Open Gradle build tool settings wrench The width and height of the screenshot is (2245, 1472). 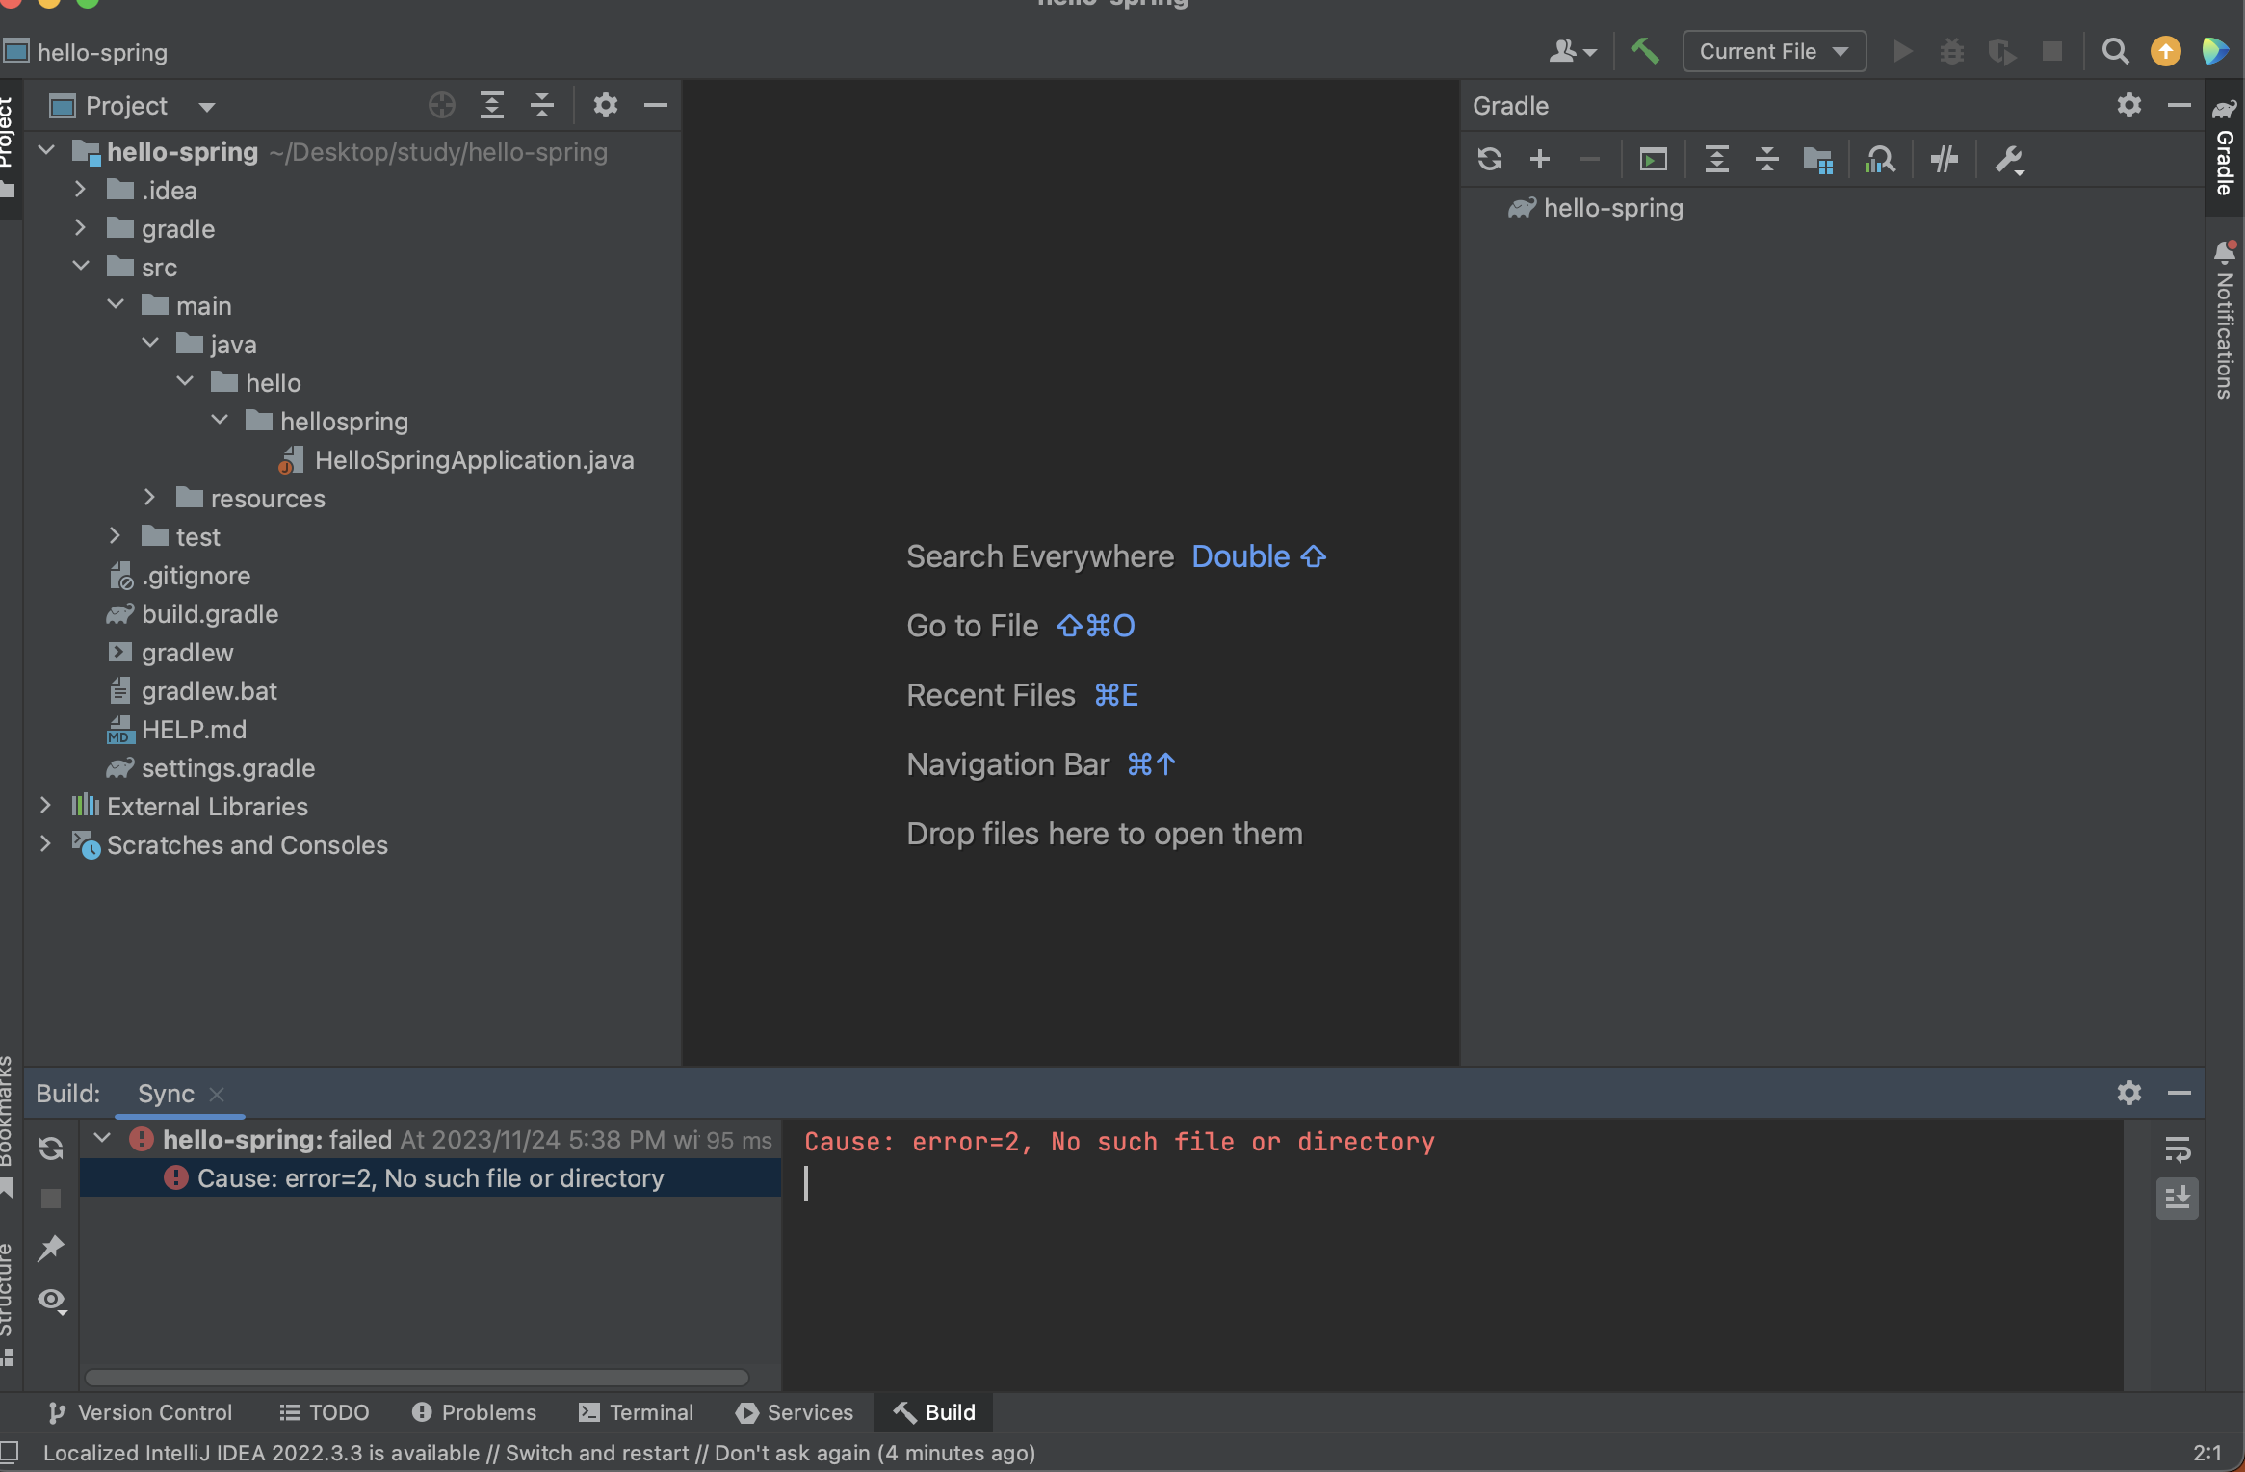pyautogui.click(x=2009, y=159)
